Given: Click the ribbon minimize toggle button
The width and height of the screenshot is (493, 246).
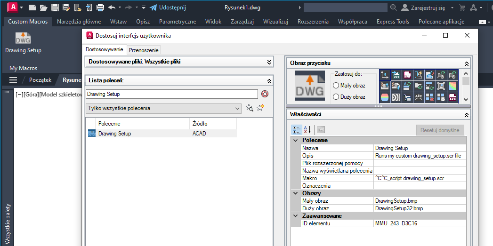Looking at the screenshot, I should (482, 22).
